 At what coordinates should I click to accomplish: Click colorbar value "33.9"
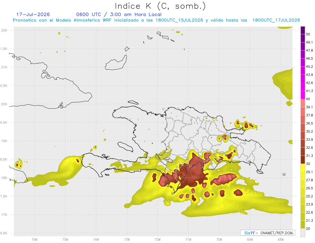point(309,139)
